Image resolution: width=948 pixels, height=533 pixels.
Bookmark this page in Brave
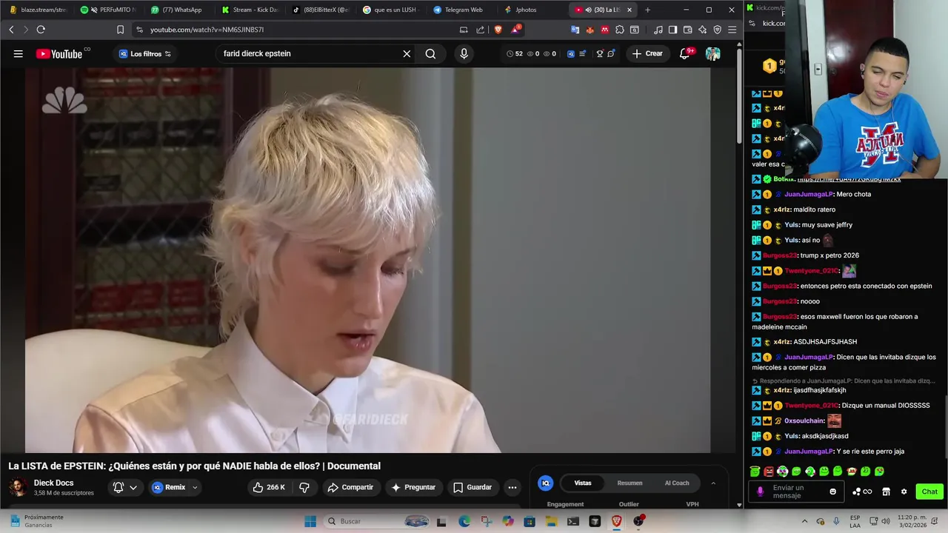tap(120, 30)
